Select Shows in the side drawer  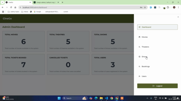click(157, 57)
